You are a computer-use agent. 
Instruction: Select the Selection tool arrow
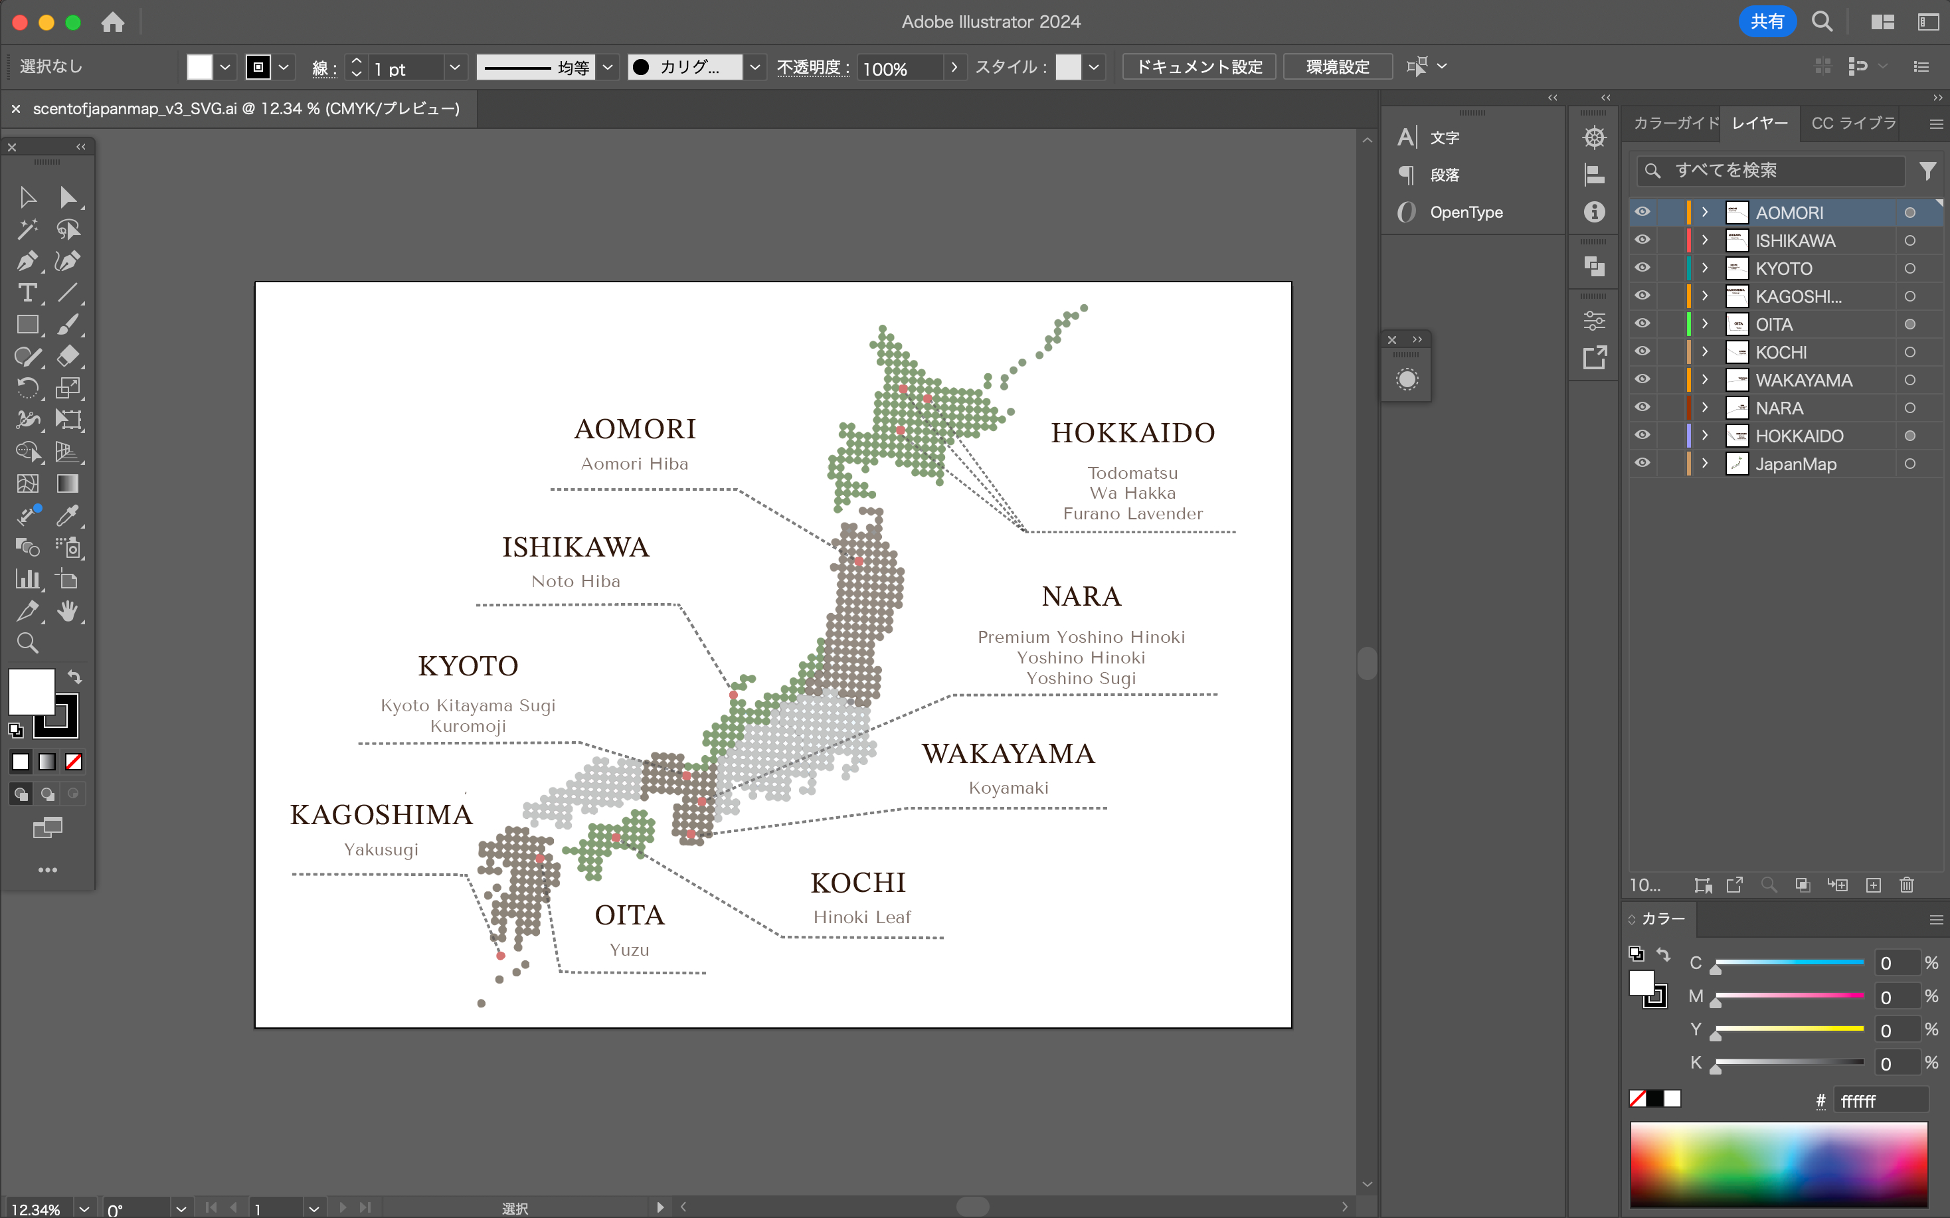point(27,197)
